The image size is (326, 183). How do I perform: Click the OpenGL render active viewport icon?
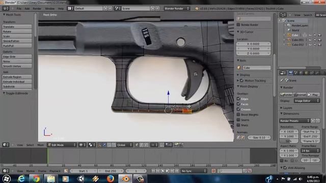(176, 145)
